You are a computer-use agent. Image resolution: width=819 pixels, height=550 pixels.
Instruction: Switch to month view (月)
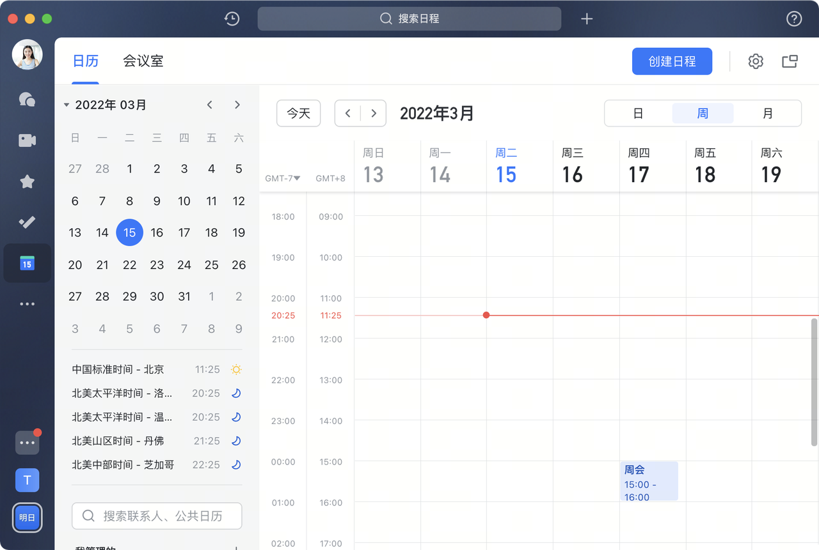[x=768, y=114]
